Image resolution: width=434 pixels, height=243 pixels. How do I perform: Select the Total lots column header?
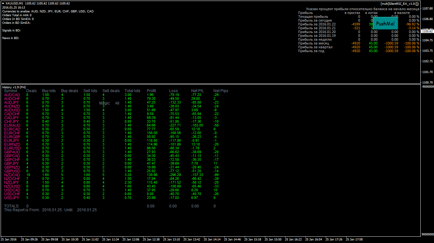(x=132, y=91)
